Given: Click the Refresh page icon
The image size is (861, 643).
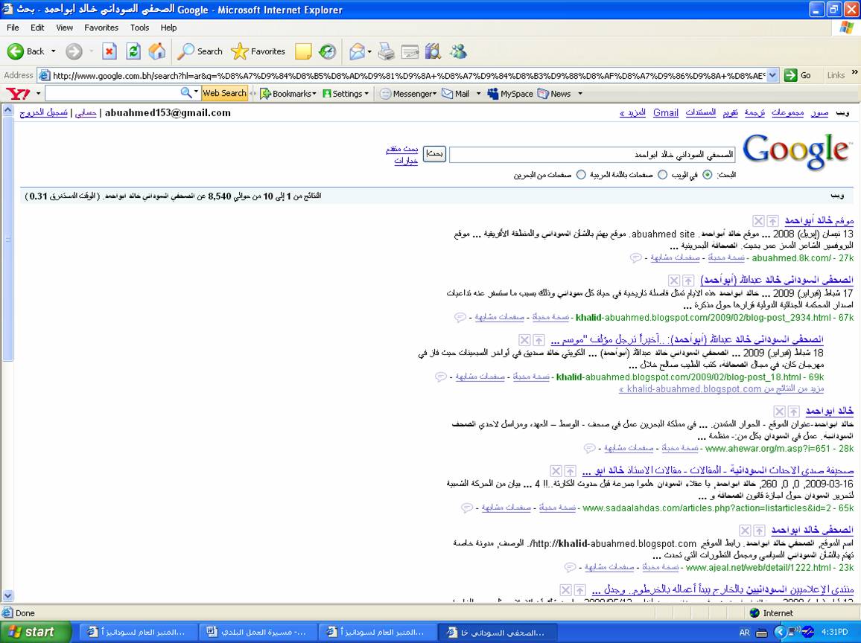Looking at the screenshot, I should [133, 51].
